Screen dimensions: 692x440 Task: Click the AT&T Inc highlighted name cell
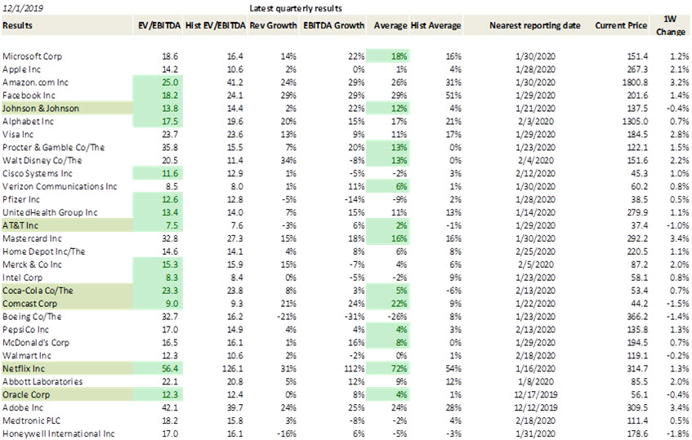point(67,226)
